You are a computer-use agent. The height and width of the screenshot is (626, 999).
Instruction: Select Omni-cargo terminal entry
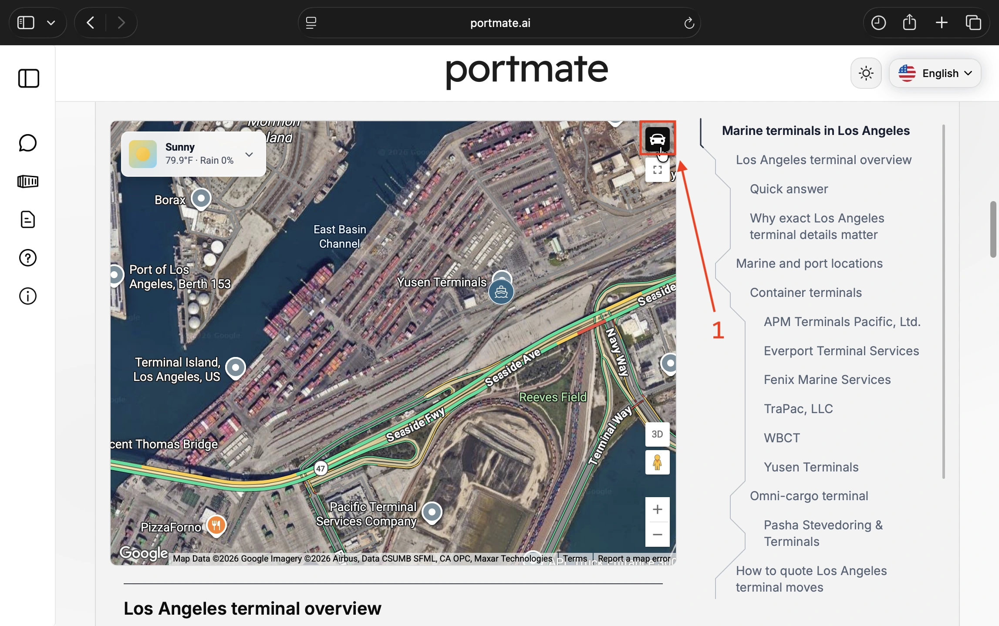(x=809, y=496)
